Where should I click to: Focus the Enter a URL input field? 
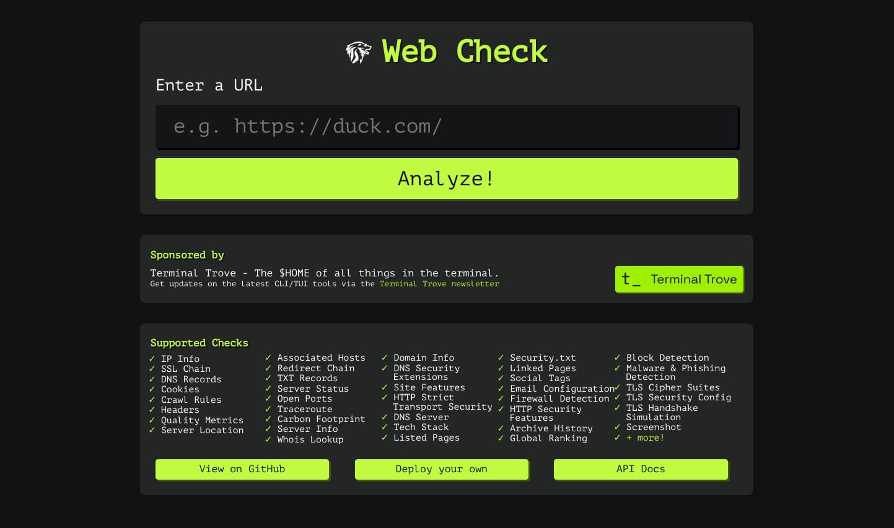(x=446, y=126)
